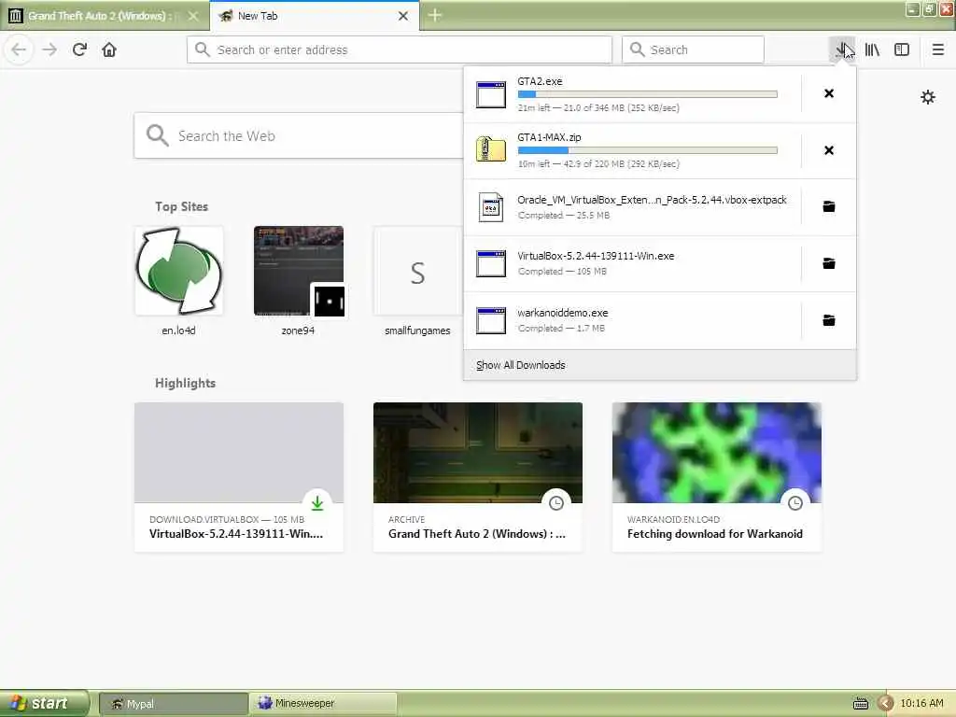
Task: Click the 10:16 AM taskbar clock
Action: [x=921, y=703]
